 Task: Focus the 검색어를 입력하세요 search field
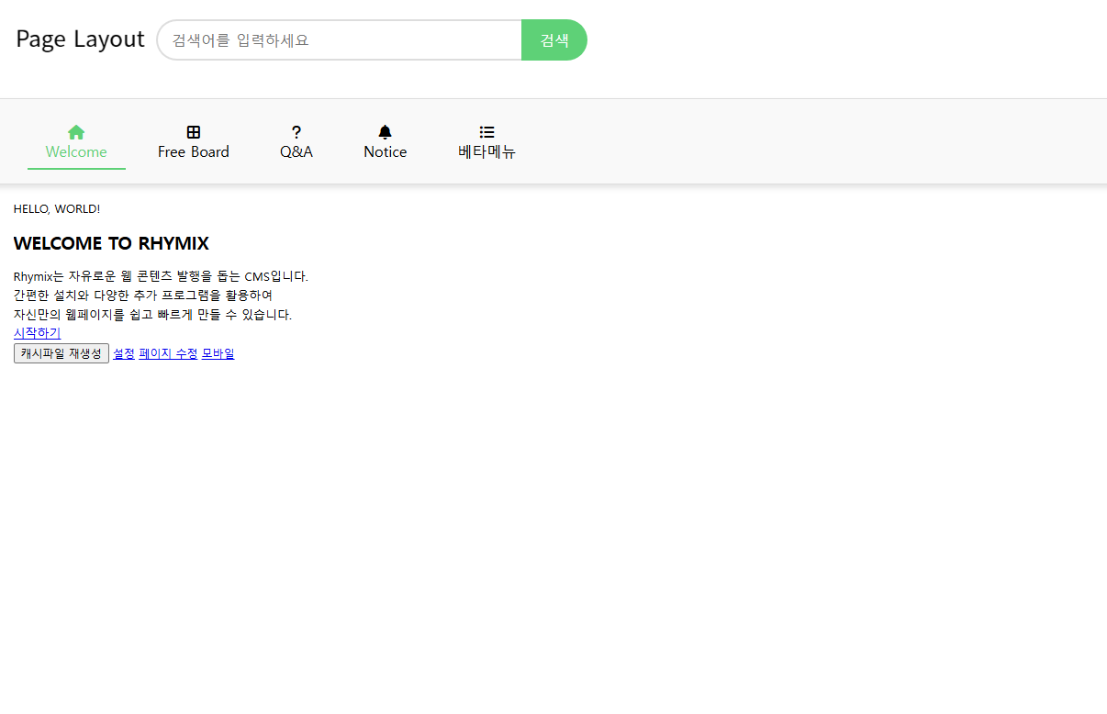pyautogui.click(x=340, y=40)
